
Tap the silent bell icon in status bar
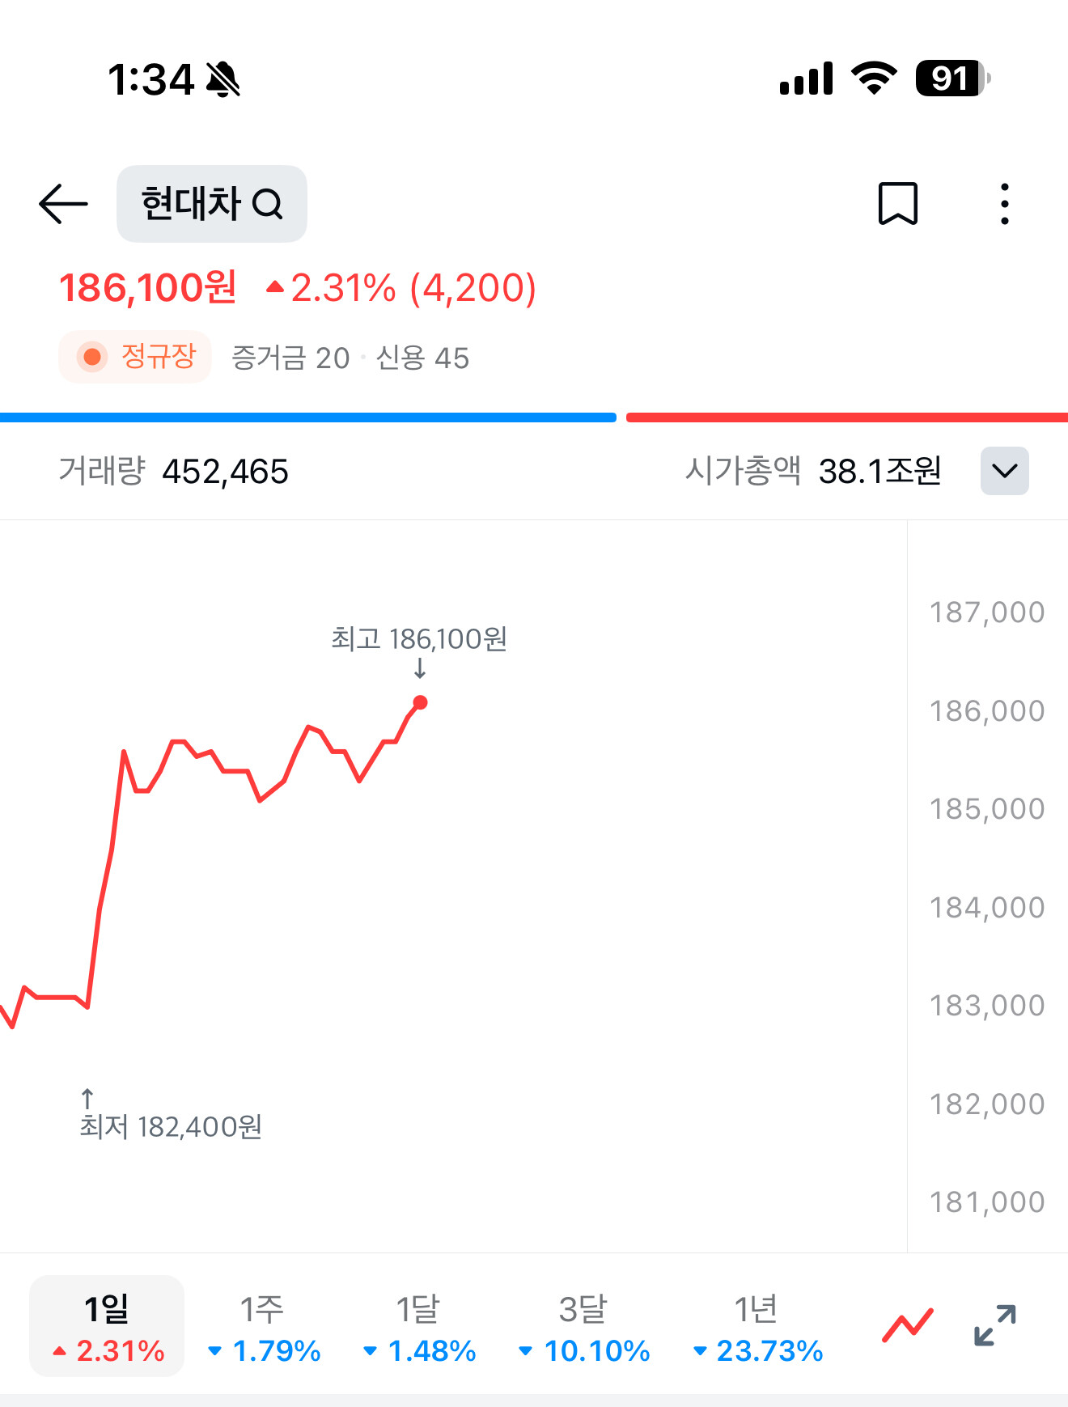point(222,79)
